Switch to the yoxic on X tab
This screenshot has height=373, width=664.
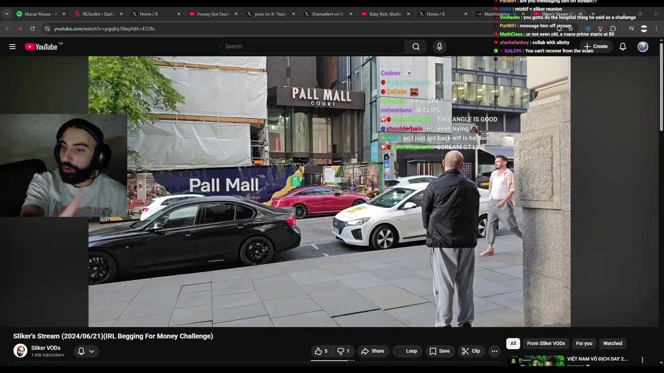(x=271, y=14)
